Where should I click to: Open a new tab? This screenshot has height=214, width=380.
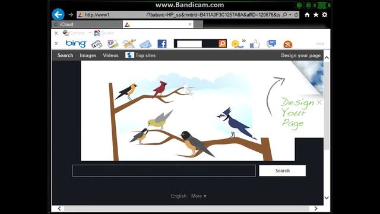[199, 24]
